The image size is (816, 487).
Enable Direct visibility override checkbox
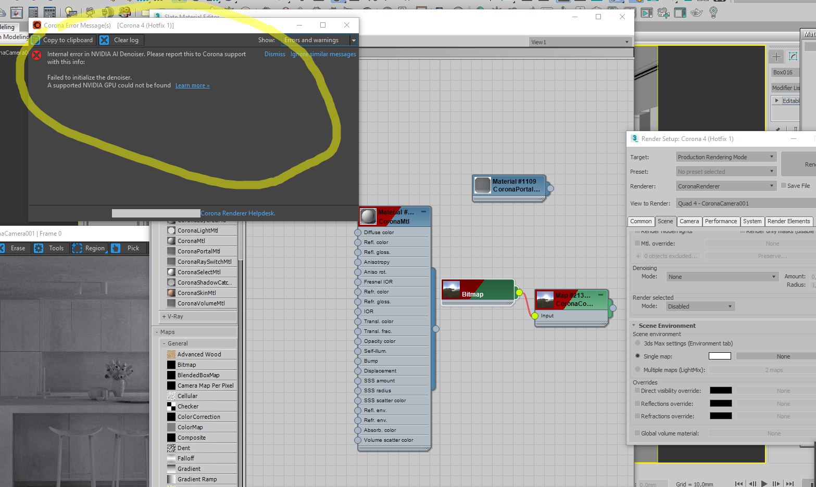pyautogui.click(x=637, y=390)
